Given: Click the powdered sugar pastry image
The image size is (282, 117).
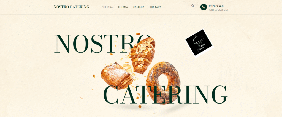Looking at the screenshot, I should pos(117,76).
